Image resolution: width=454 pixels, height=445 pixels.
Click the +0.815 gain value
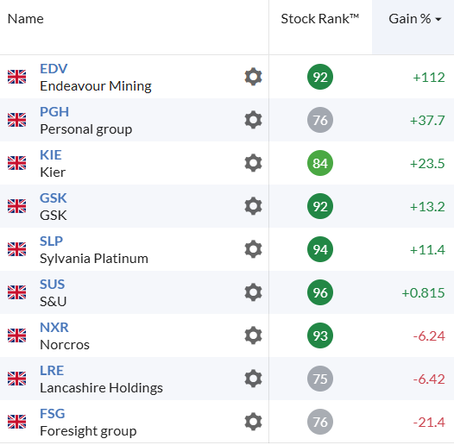click(423, 293)
